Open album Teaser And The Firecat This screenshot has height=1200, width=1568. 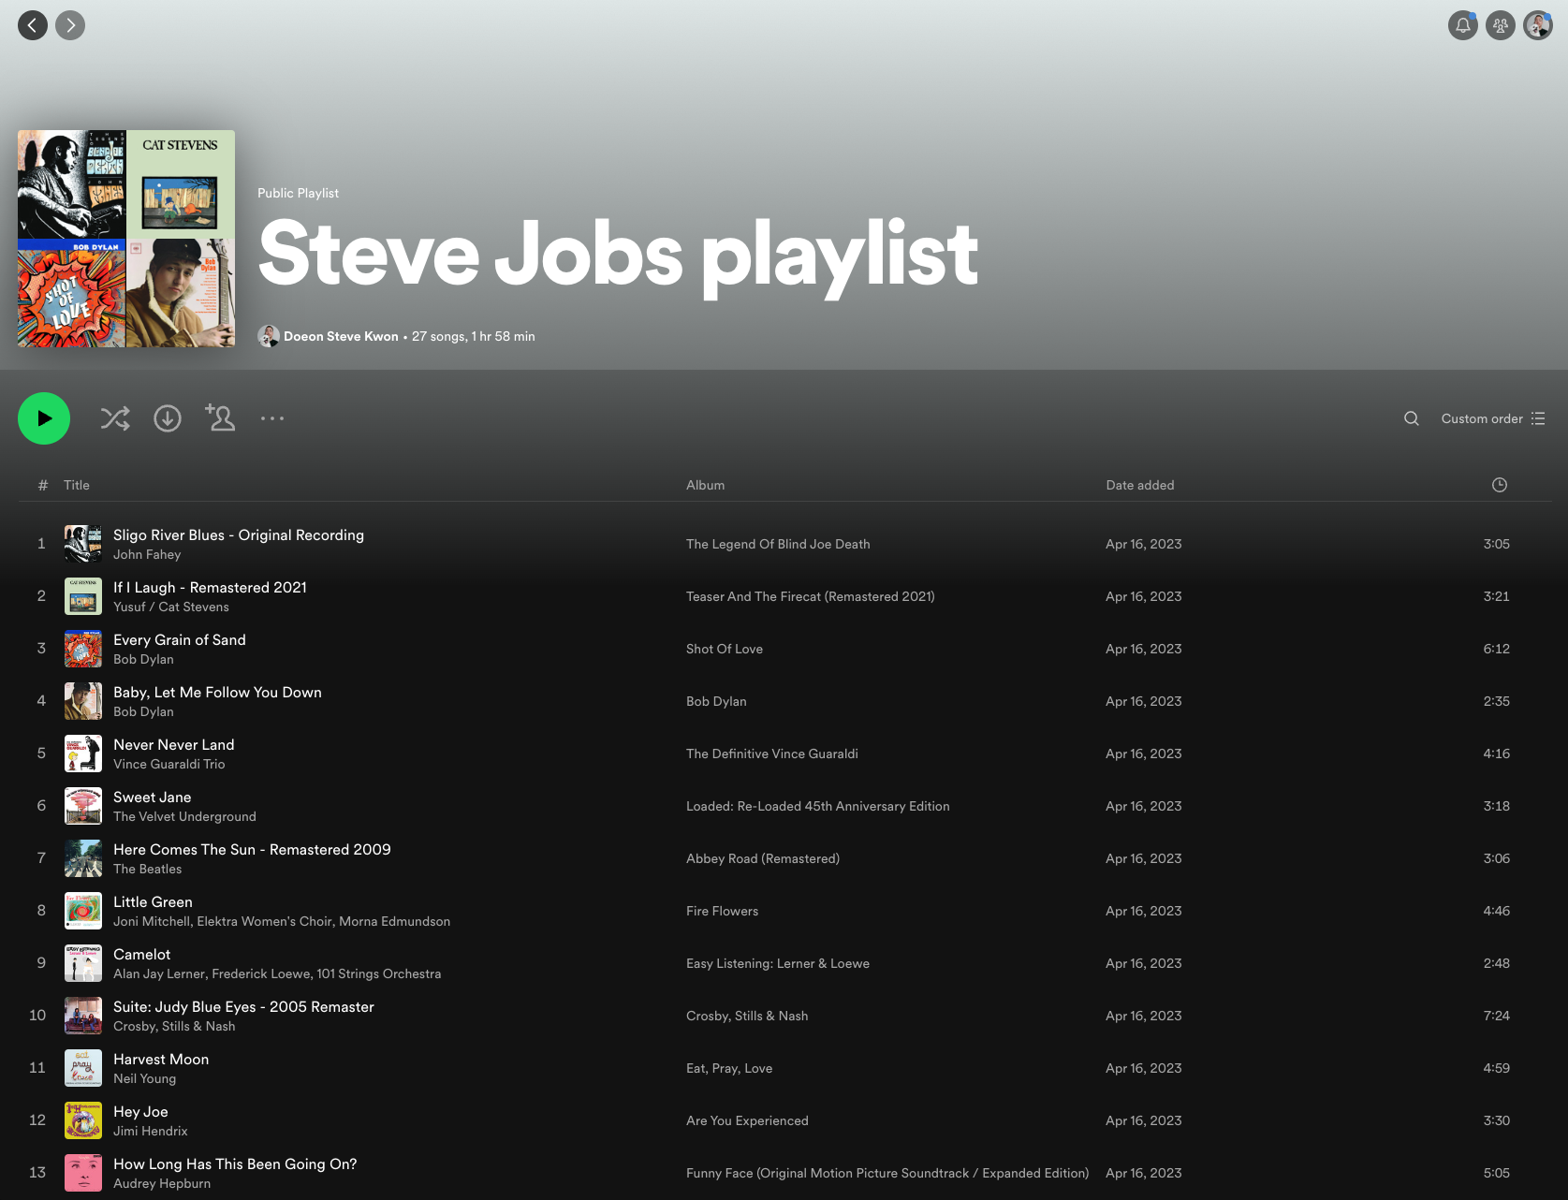(x=811, y=596)
